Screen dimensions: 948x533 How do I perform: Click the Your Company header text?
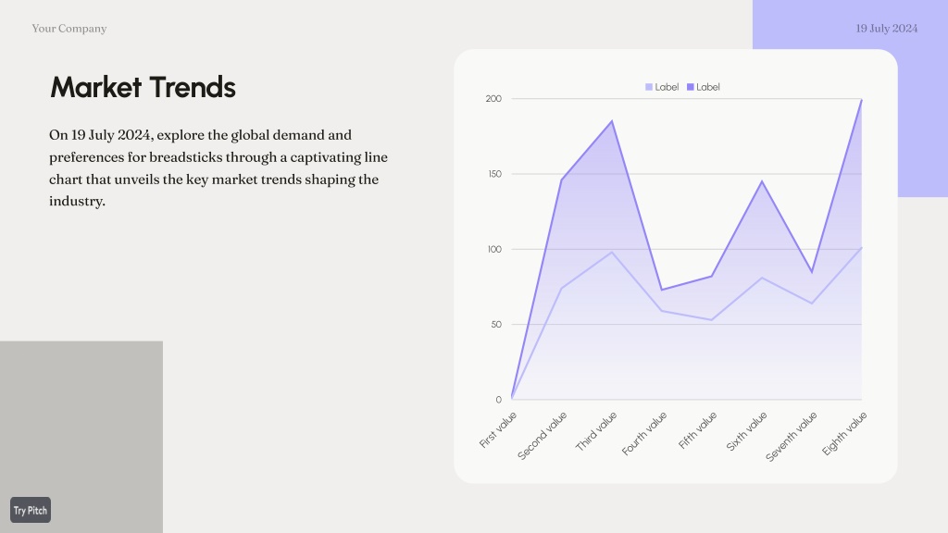[69, 29]
